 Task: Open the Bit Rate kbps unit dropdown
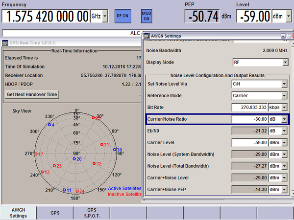[278, 107]
